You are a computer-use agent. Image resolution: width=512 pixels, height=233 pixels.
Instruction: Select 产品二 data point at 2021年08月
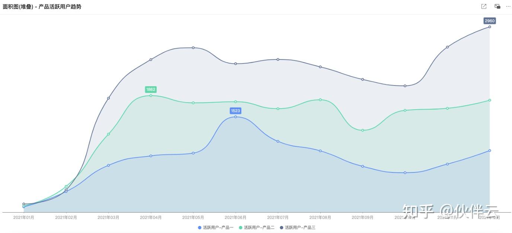tap(320, 100)
